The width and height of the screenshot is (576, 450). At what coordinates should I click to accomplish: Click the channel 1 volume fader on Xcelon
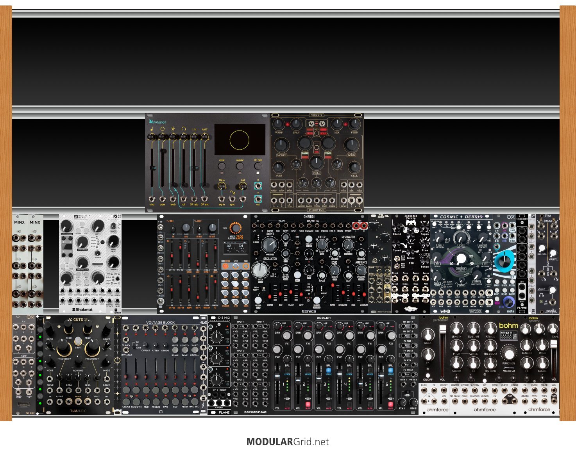click(x=277, y=375)
